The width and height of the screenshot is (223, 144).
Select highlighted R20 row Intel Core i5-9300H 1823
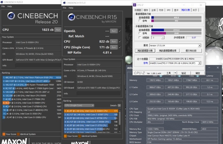pos(32,103)
